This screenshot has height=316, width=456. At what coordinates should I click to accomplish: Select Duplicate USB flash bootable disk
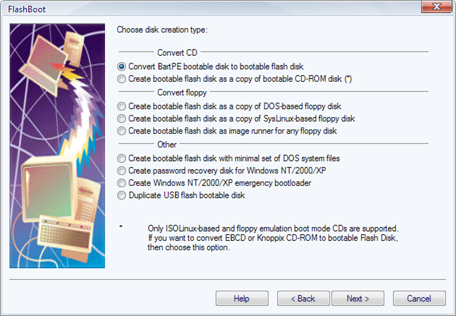[x=181, y=195]
